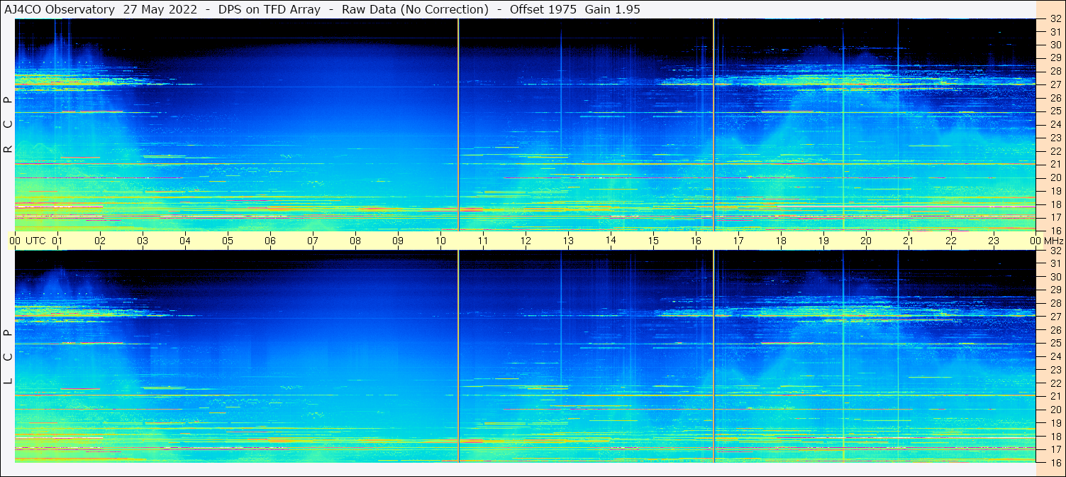Select the 18 hour tick label
1066x477 pixels.
tap(781, 241)
